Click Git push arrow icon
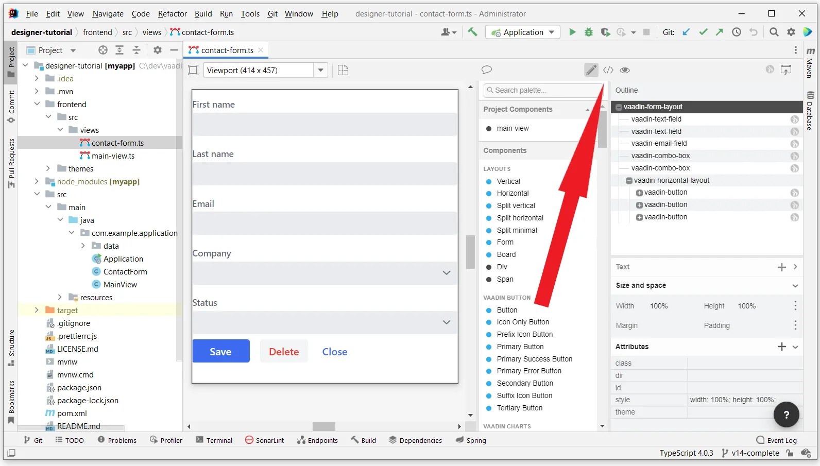 pyautogui.click(x=720, y=32)
